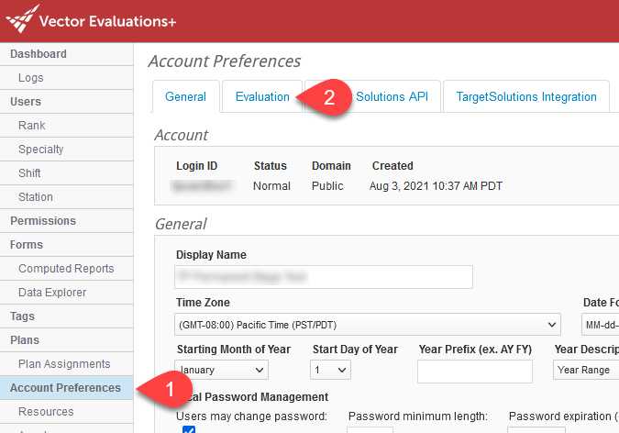The width and height of the screenshot is (619, 433).
Task: Go to Logs in the sidebar
Action: coord(31,78)
